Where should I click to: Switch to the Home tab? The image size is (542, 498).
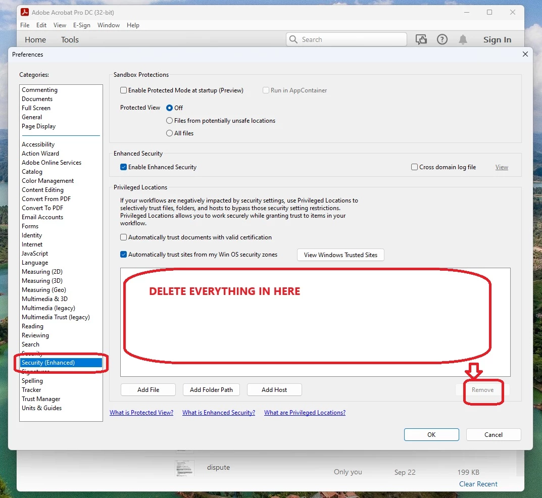point(35,40)
